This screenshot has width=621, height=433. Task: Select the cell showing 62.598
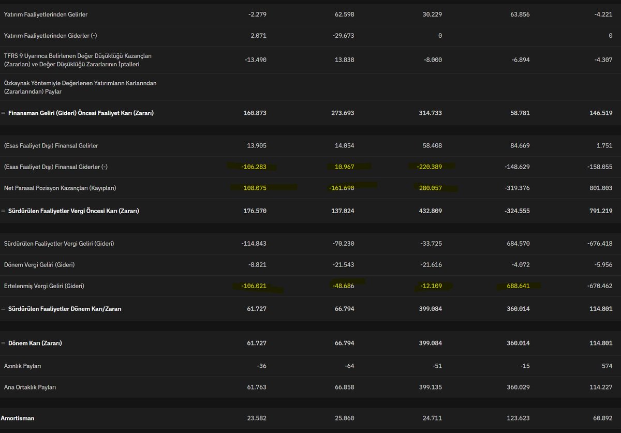[345, 14]
